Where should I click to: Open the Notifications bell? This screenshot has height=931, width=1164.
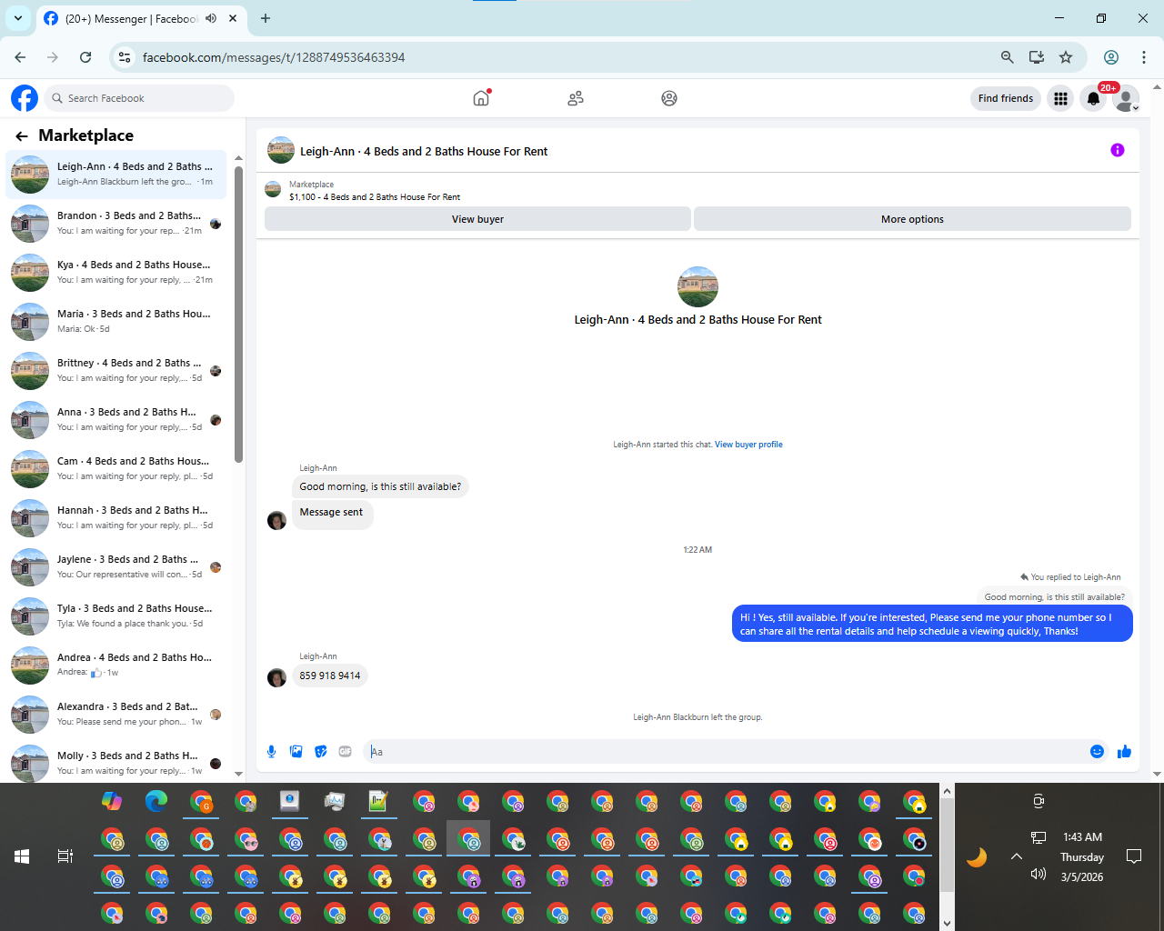click(1094, 98)
